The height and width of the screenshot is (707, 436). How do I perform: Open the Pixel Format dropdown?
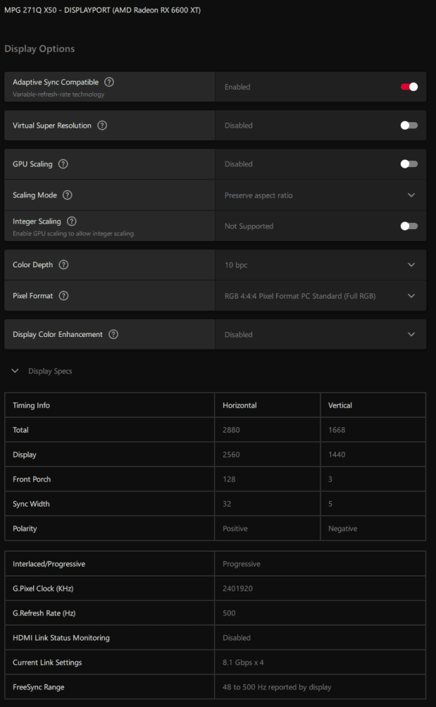(411, 296)
